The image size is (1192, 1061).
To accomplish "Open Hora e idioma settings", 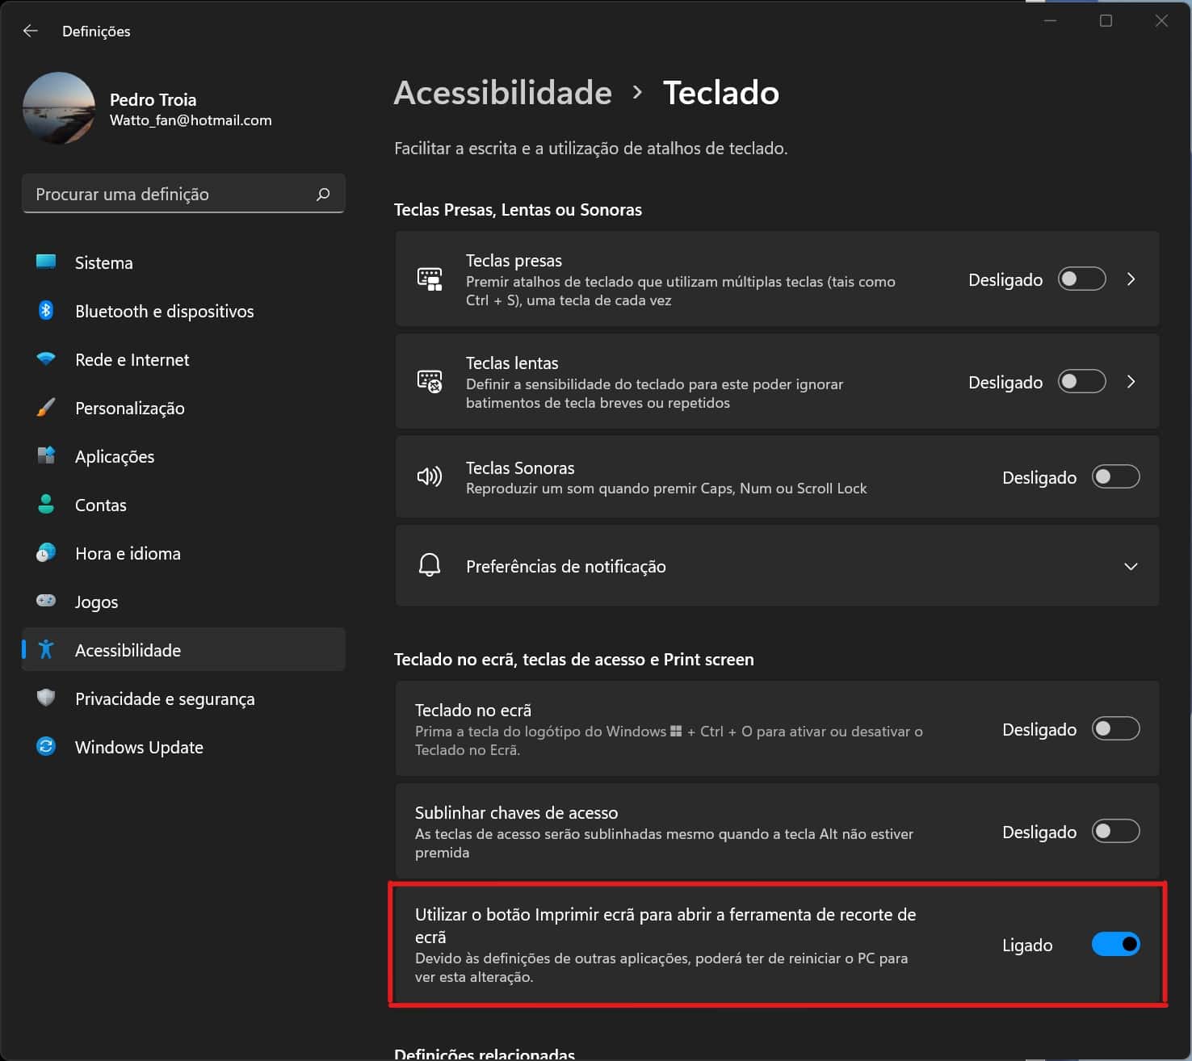I will (x=128, y=553).
